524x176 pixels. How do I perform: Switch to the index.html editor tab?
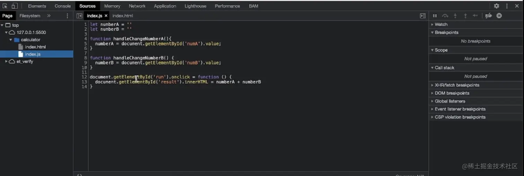coord(123,16)
